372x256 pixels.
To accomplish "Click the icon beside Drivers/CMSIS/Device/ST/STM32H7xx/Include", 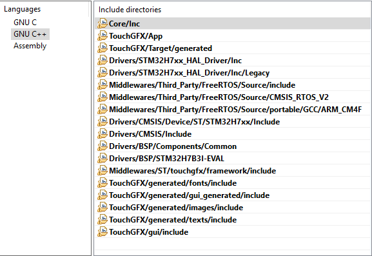I will tap(103, 122).
